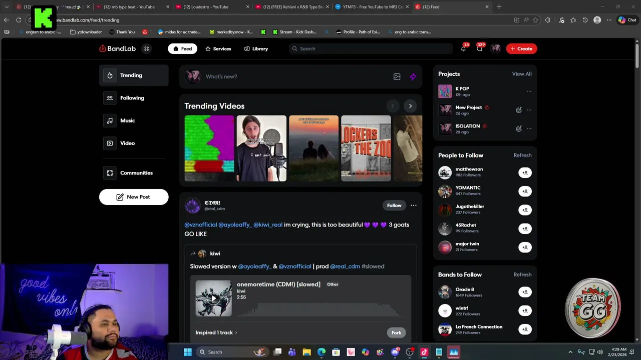Select Video in the sidebar
Image resolution: width=641 pixels, height=360 pixels.
click(x=134, y=143)
